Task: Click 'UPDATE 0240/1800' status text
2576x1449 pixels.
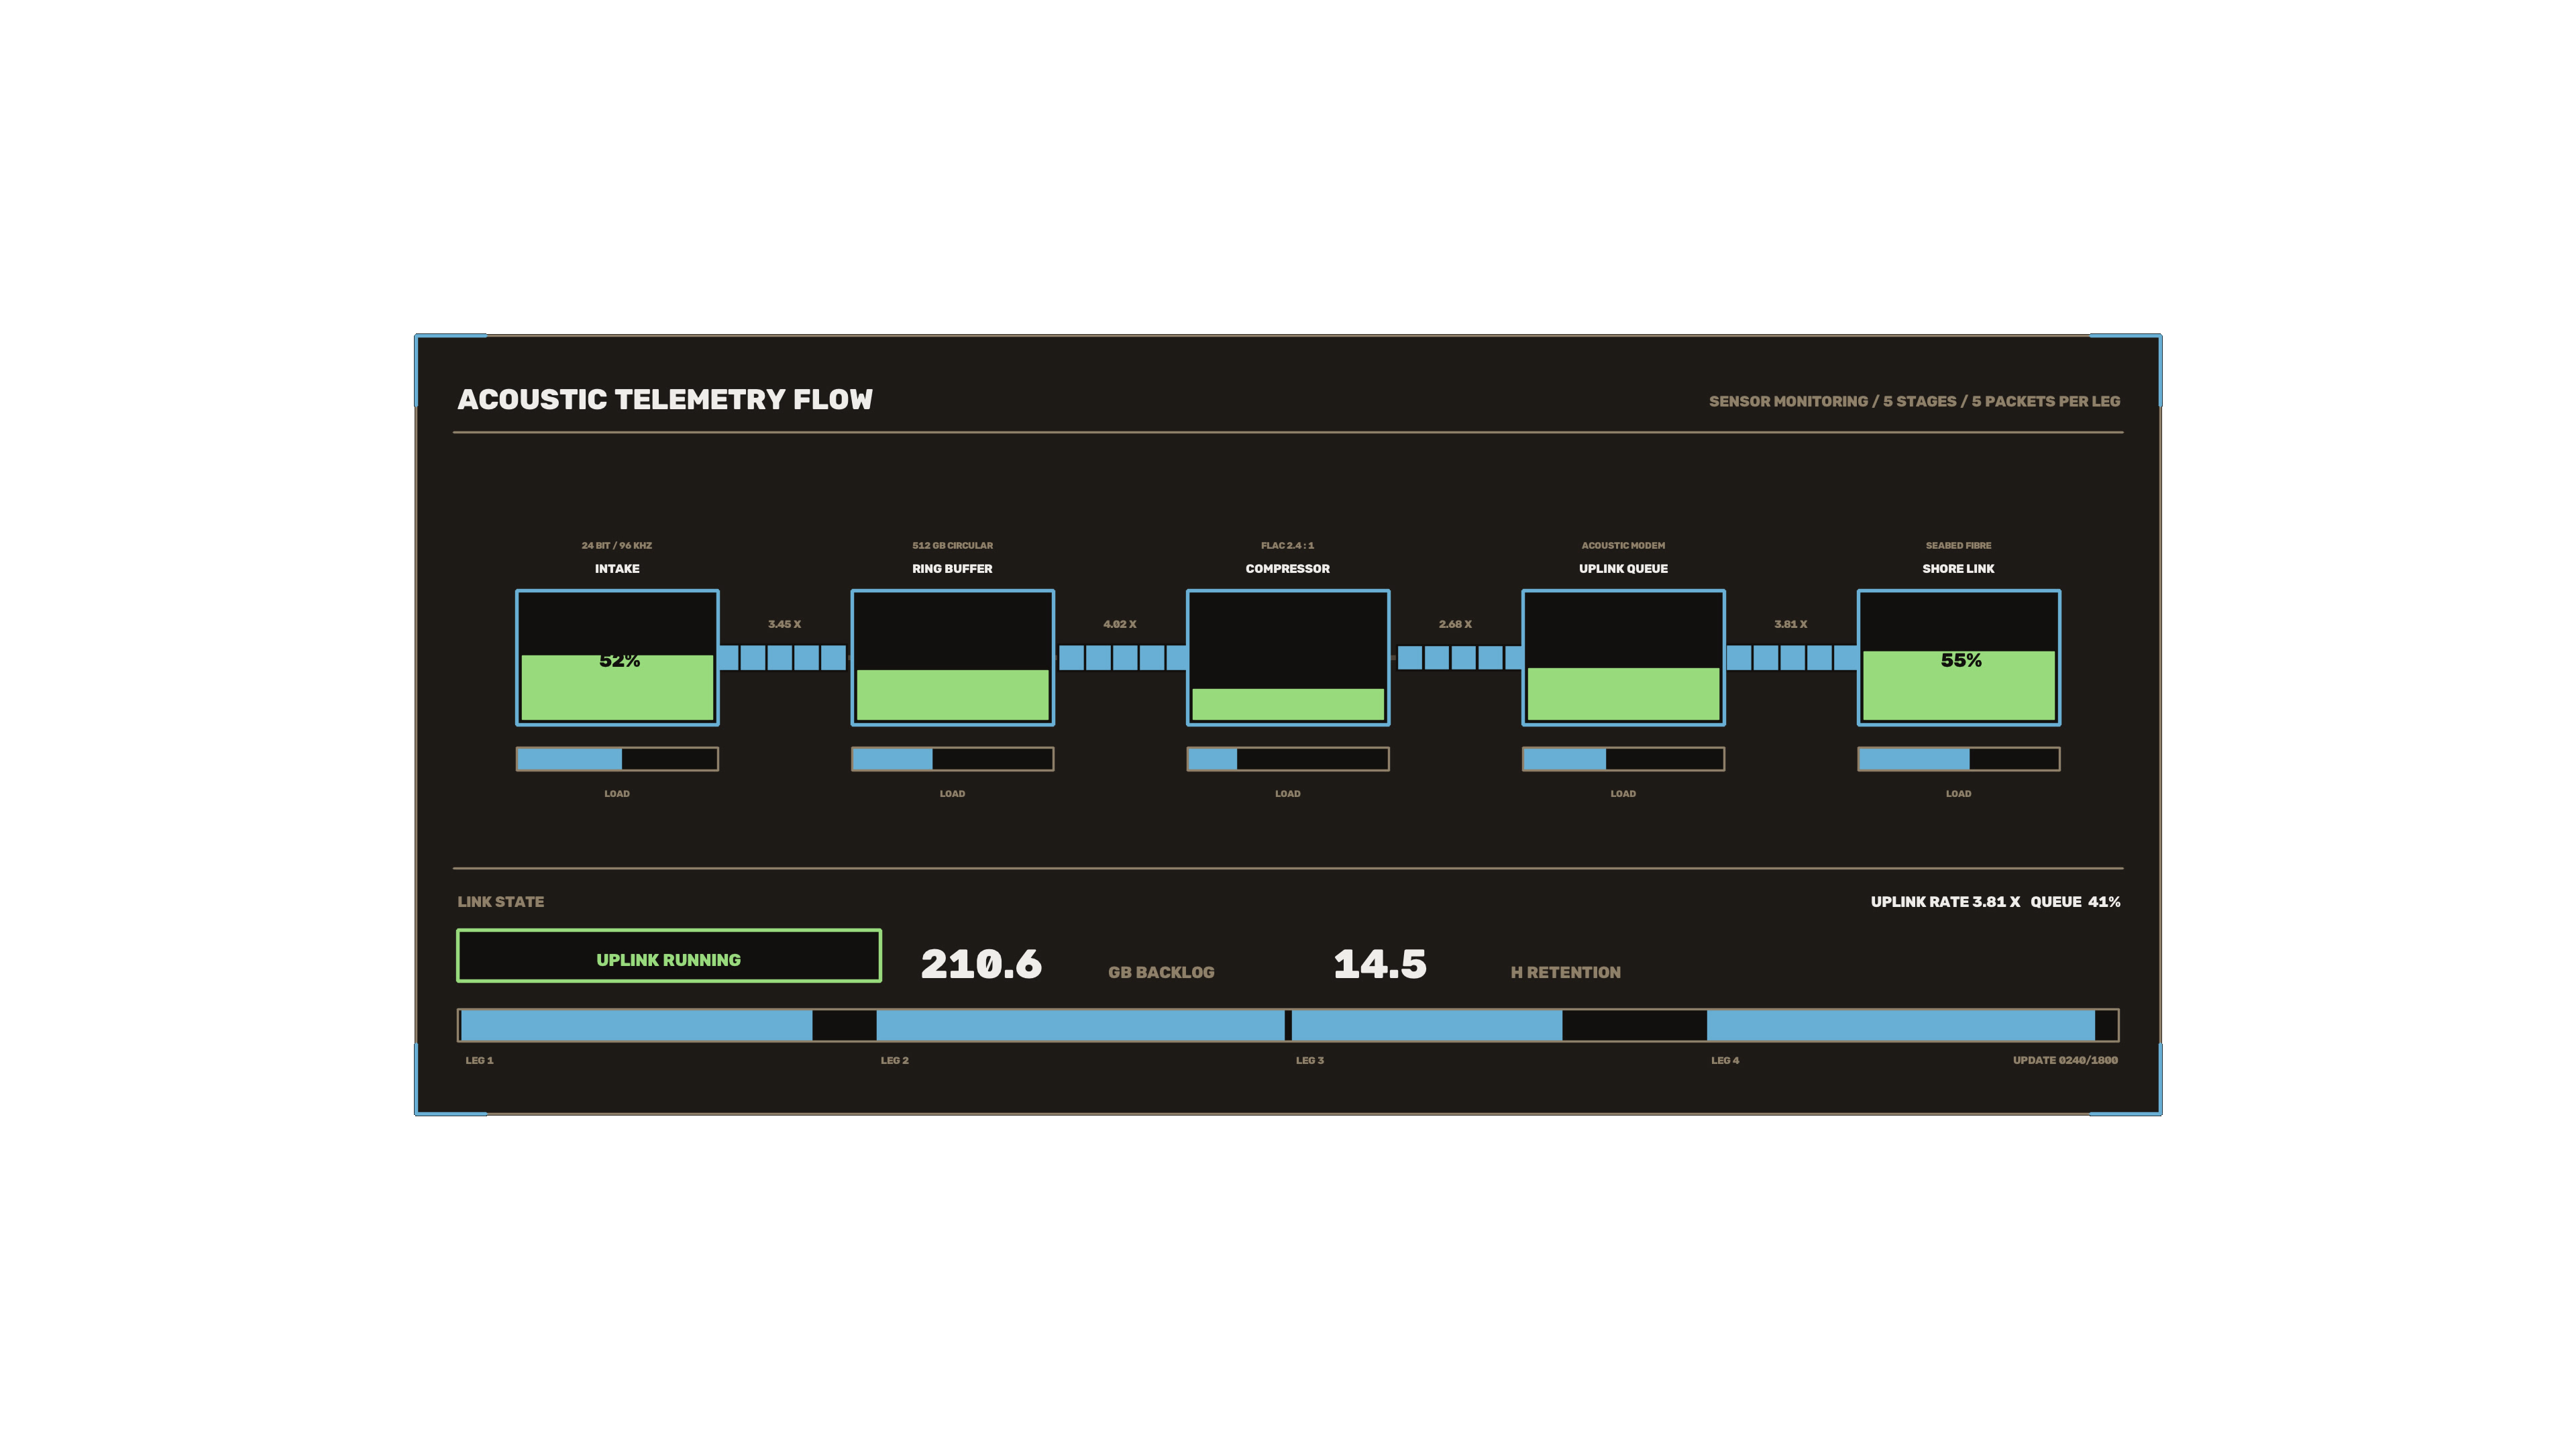Action: [2065, 1060]
